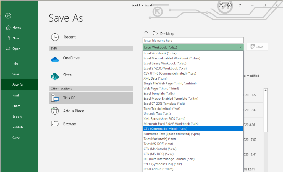283x172 pixels.
Task: Send a smile feedback face icon
Action: pos(221,5)
